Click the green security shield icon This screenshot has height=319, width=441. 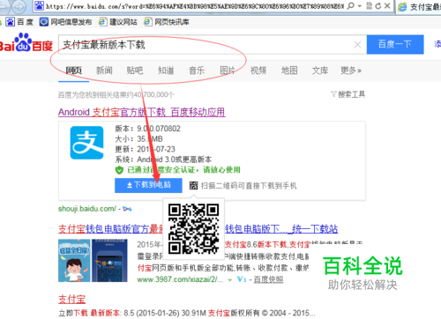pos(119,170)
